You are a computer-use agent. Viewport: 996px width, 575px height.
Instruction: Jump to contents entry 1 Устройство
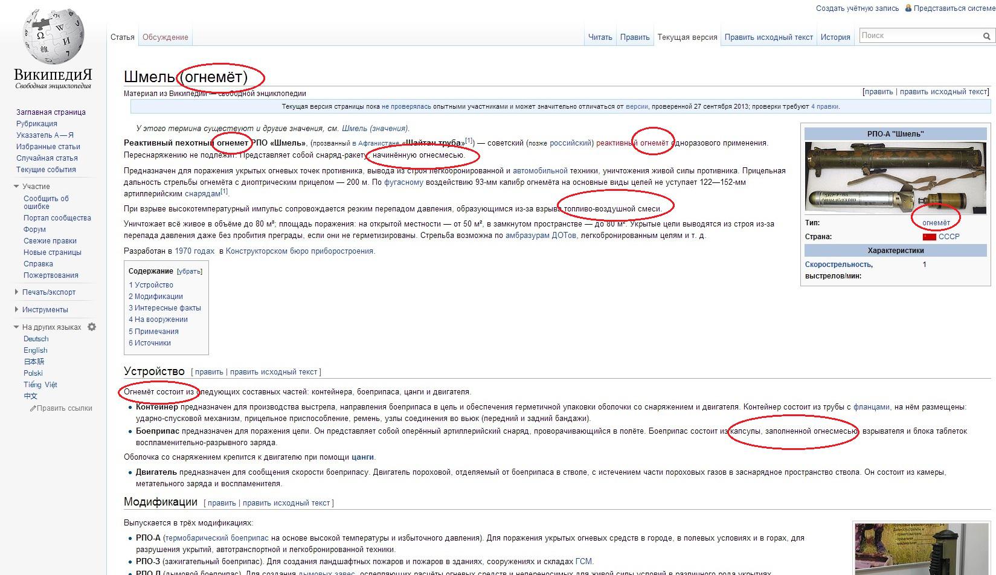(x=151, y=285)
